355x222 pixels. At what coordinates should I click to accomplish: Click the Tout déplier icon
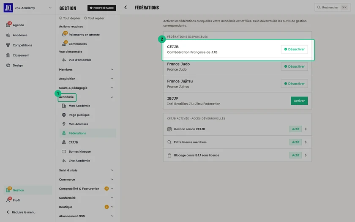[60, 18]
